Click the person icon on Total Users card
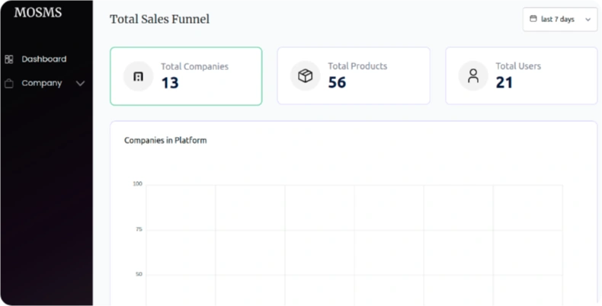Viewport: 602px width, 306px height. pyautogui.click(x=473, y=76)
